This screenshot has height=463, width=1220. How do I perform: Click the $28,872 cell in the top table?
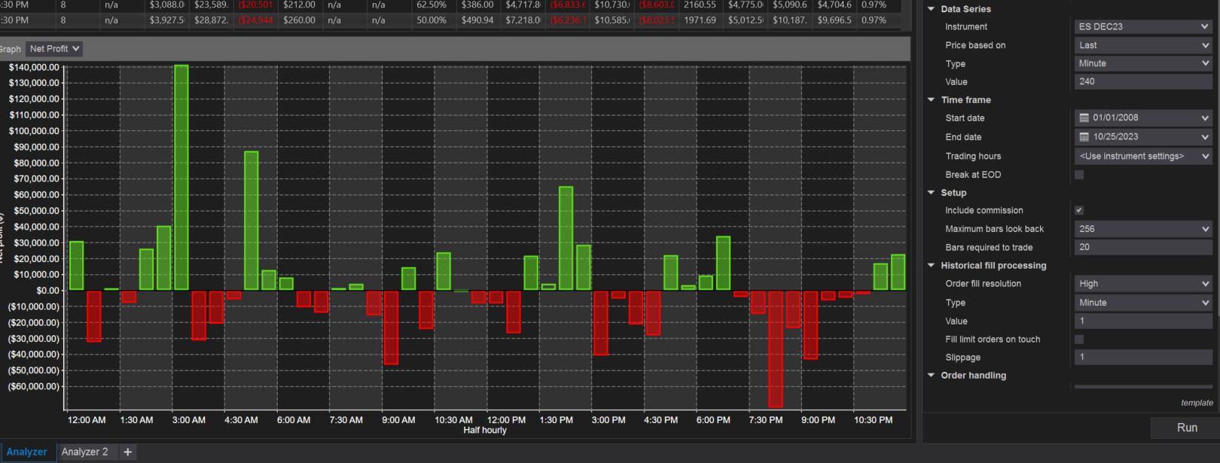coord(212,20)
